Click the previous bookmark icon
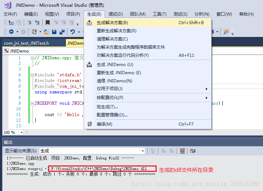263x191 pixels. tap(56, 22)
